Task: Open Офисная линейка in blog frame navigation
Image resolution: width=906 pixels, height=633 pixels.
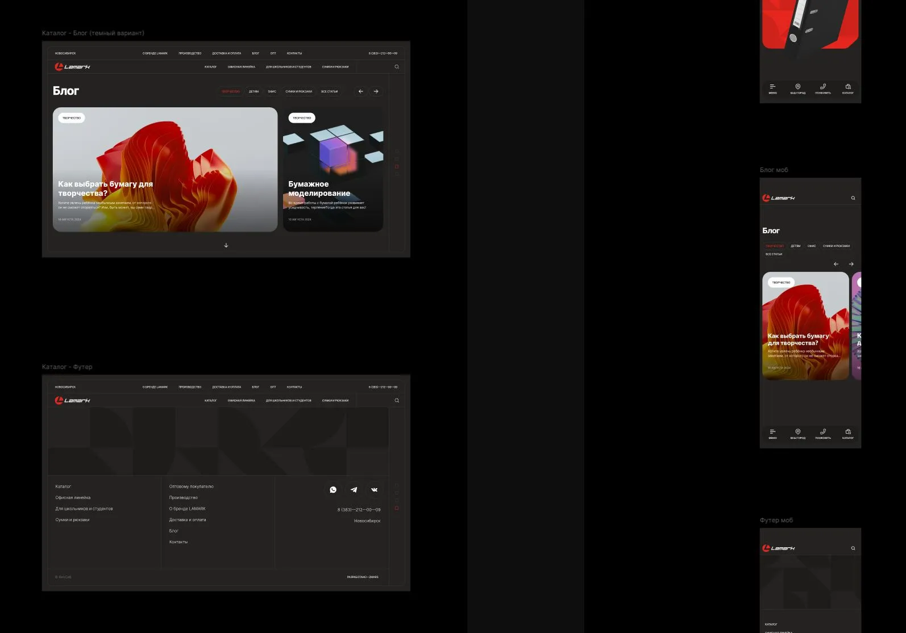Action: tap(241, 67)
